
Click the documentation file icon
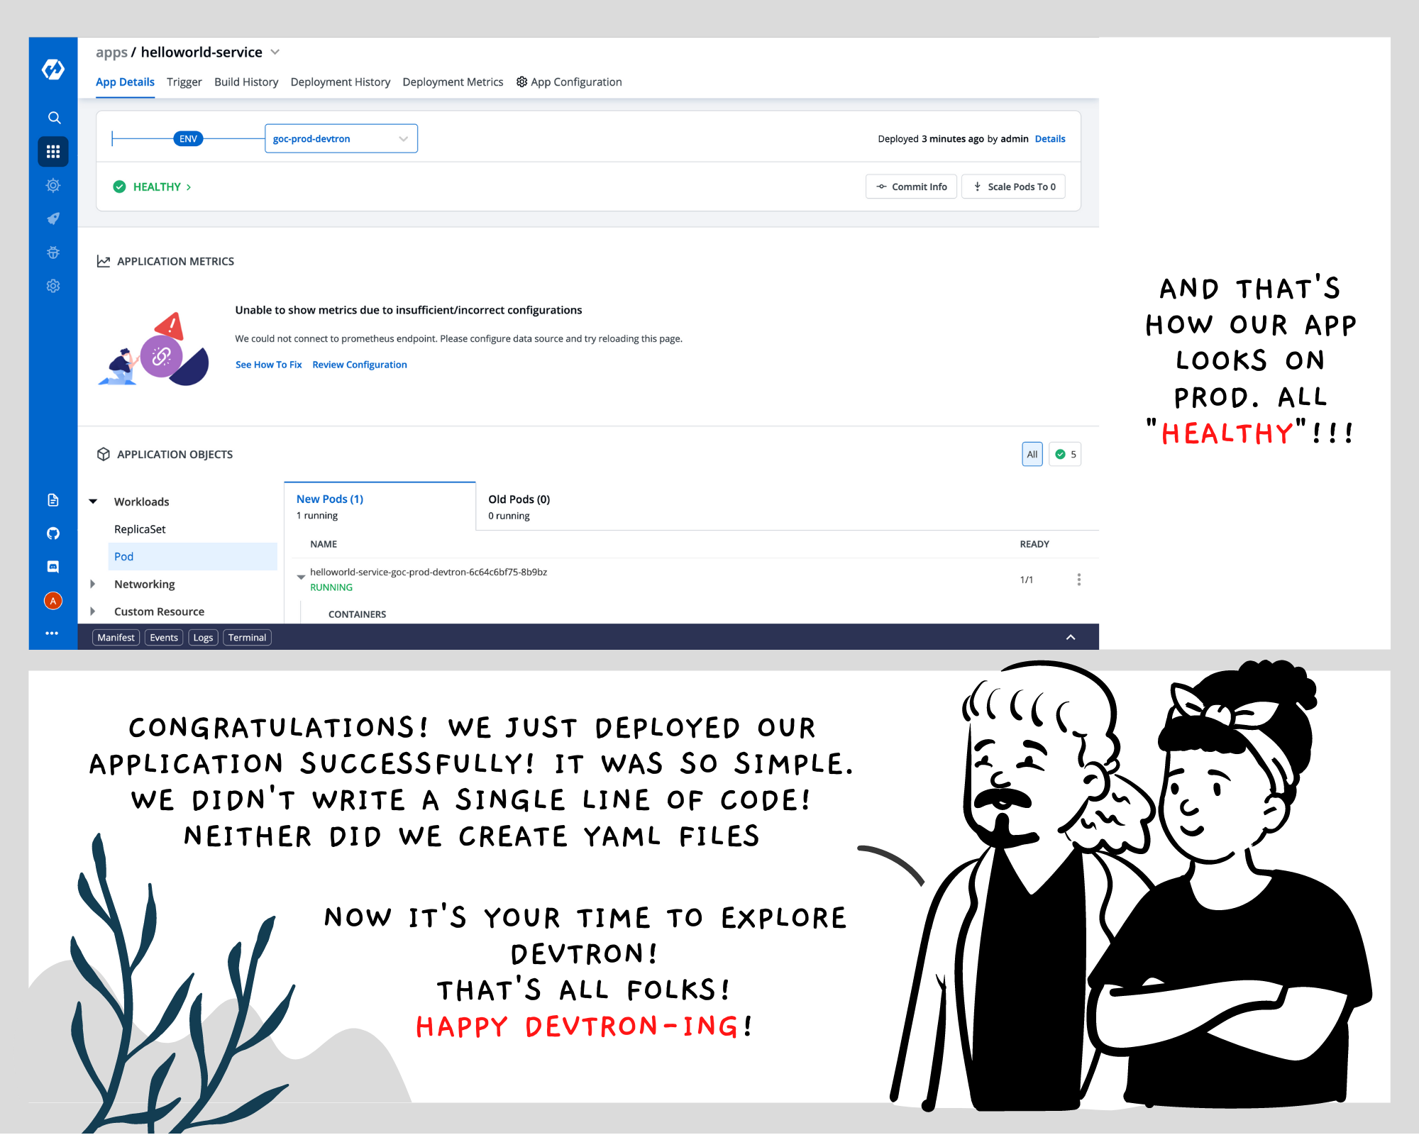[x=53, y=500]
